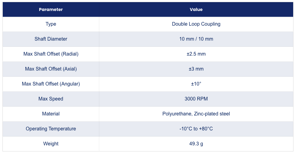Select the 3000 RPM value

click(196, 99)
